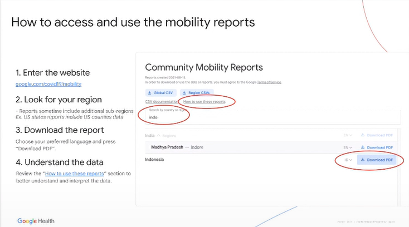Open the google.com/covid19/mobility link
409x227 pixels.
click(48, 84)
